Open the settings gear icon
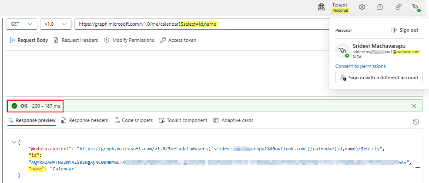429x183 pixels. tap(362, 7)
